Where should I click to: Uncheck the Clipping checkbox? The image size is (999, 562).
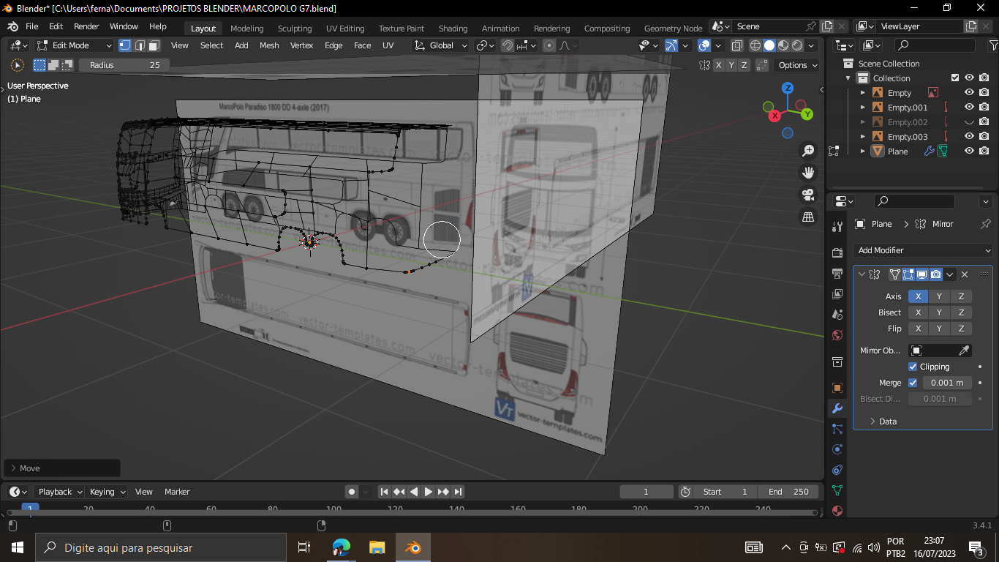(x=913, y=367)
